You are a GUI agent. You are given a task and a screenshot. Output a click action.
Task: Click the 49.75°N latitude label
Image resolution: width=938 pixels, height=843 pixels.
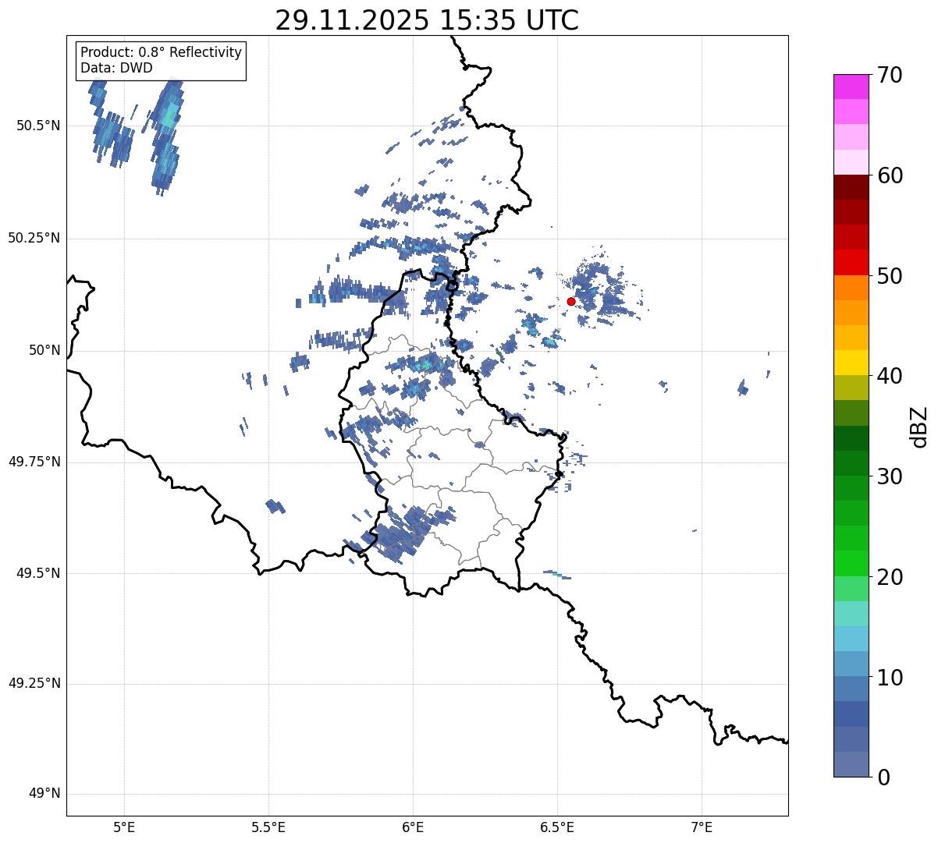pos(34,462)
